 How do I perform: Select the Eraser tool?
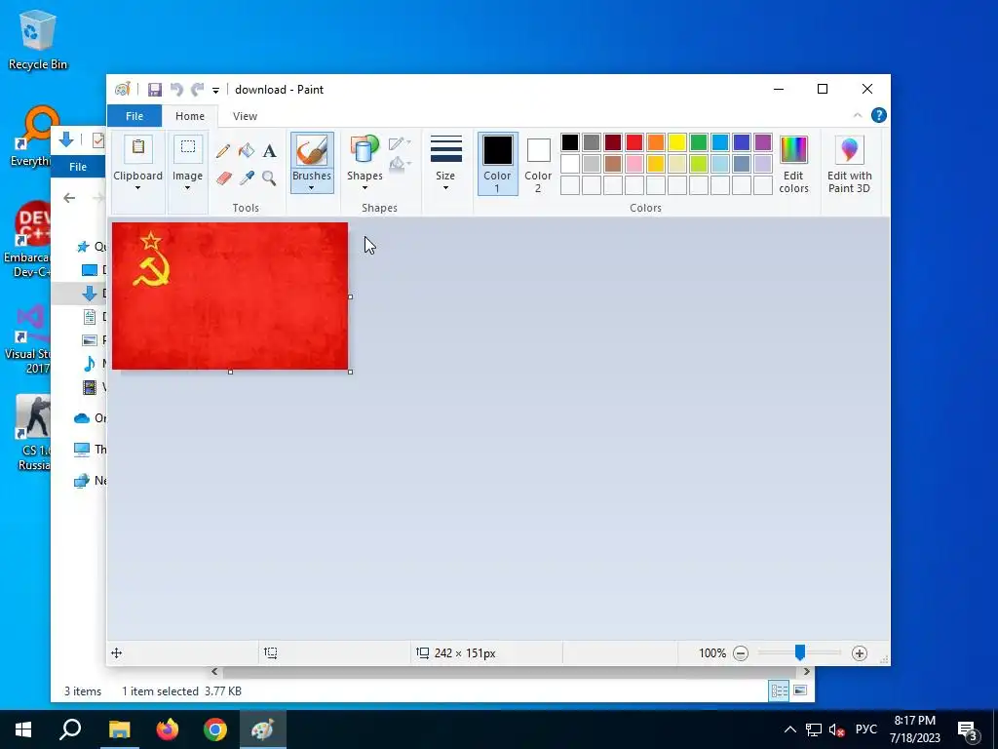(223, 177)
